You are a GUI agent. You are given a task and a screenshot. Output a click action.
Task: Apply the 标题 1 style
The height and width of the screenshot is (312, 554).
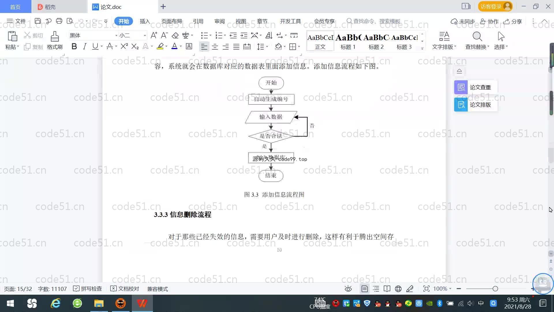tap(348, 41)
